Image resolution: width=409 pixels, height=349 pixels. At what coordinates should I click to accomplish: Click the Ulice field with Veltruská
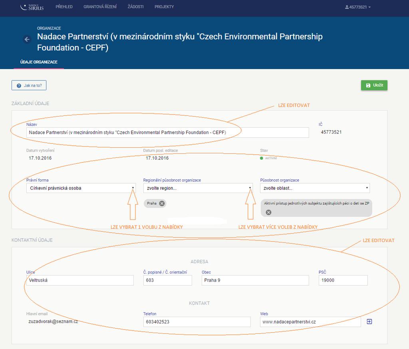tap(80, 280)
